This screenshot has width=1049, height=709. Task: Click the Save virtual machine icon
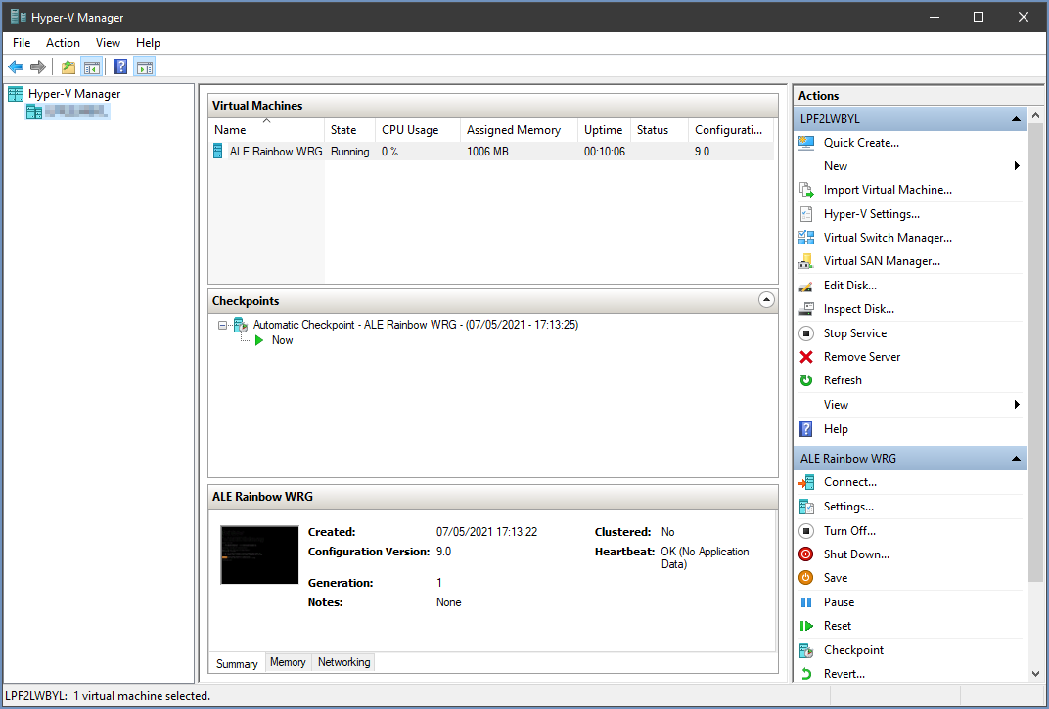[806, 578]
